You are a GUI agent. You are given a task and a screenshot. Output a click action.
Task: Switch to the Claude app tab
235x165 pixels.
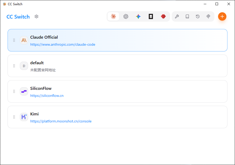coord(113,16)
